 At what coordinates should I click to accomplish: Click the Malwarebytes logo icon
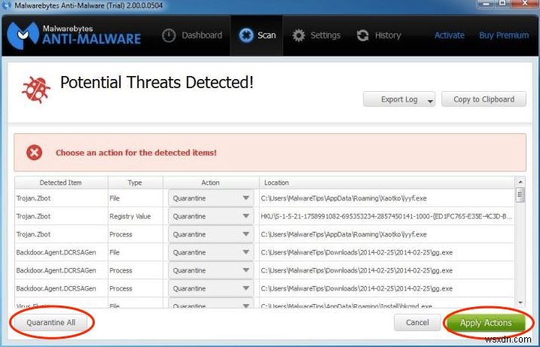pyautogui.click(x=24, y=35)
